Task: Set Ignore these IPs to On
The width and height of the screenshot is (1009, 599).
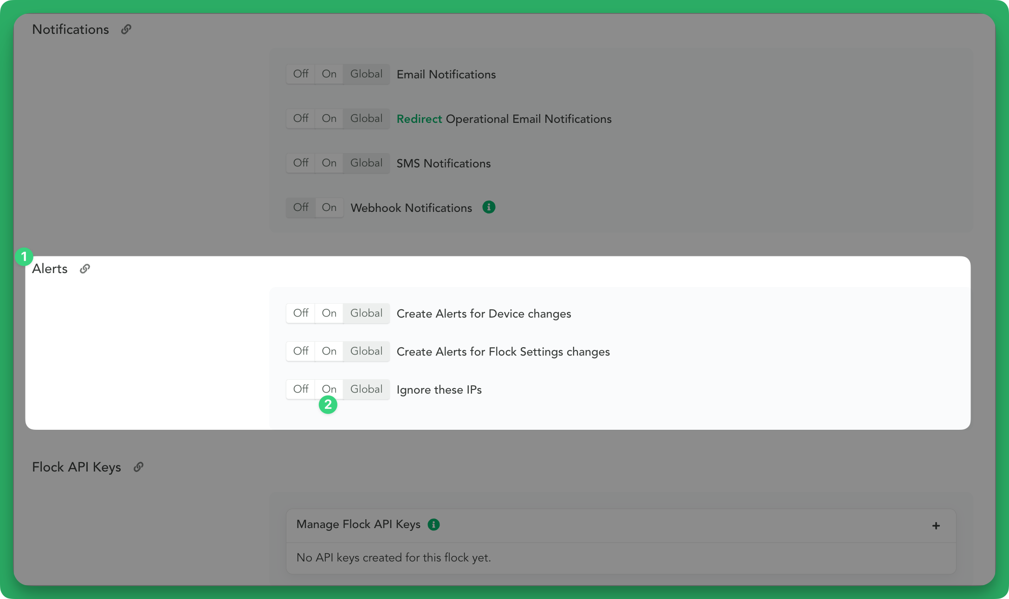Action: (x=329, y=389)
